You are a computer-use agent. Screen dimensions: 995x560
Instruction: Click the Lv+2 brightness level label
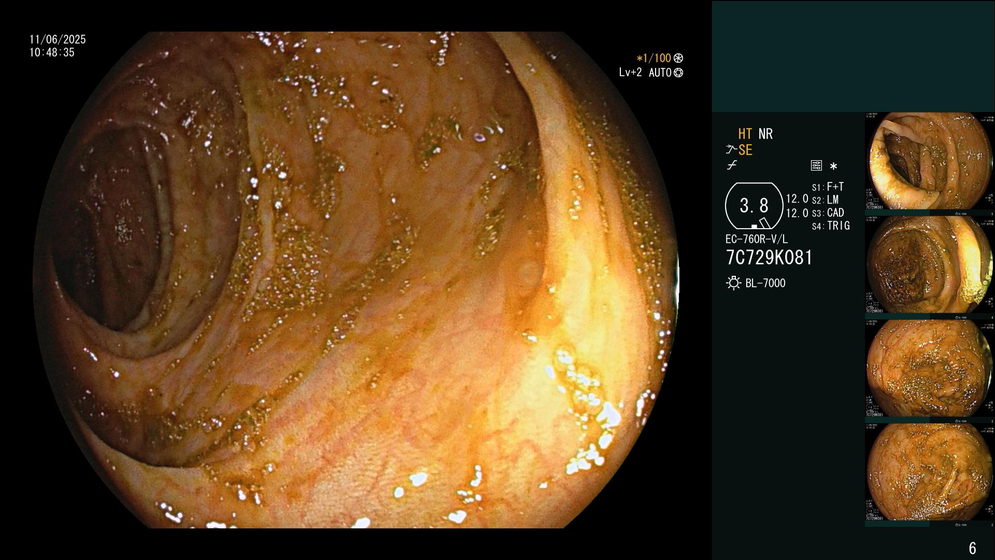pos(630,73)
